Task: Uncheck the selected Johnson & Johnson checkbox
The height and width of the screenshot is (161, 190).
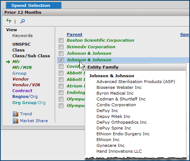Action: click(61, 60)
